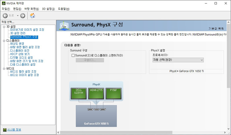This screenshot has height=135, width=231.
Task: Select the P156F monitor thumbnail
Action: (114, 94)
